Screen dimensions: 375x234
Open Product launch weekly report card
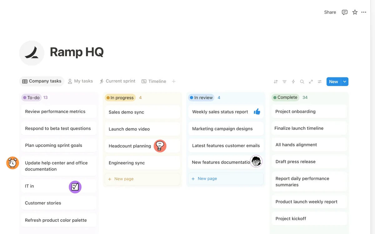pos(309,202)
